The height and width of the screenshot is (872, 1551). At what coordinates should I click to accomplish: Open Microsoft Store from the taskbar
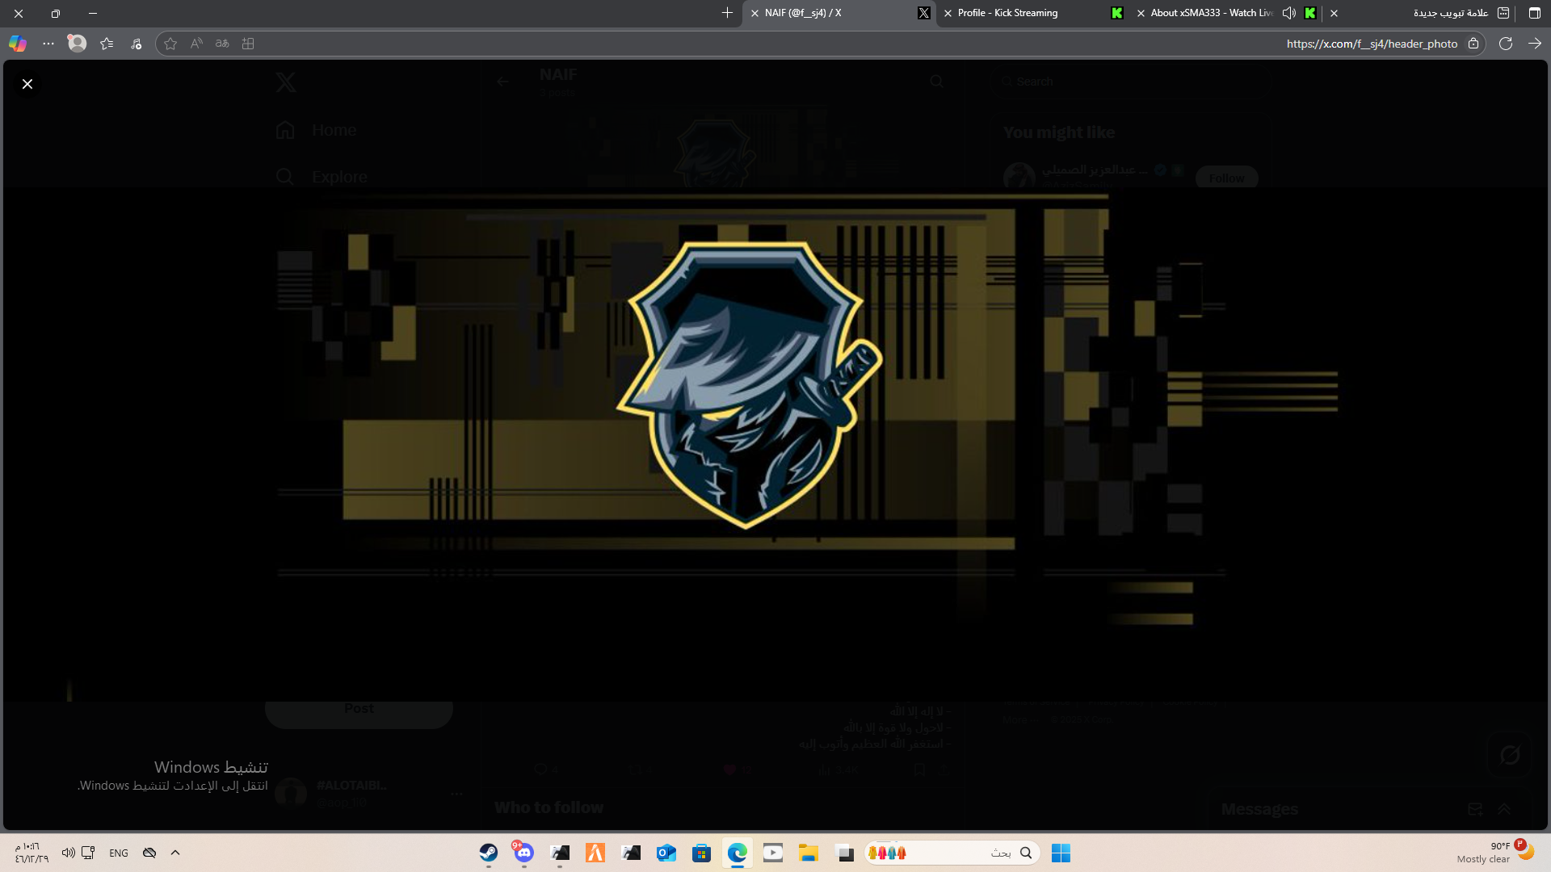pyautogui.click(x=702, y=853)
